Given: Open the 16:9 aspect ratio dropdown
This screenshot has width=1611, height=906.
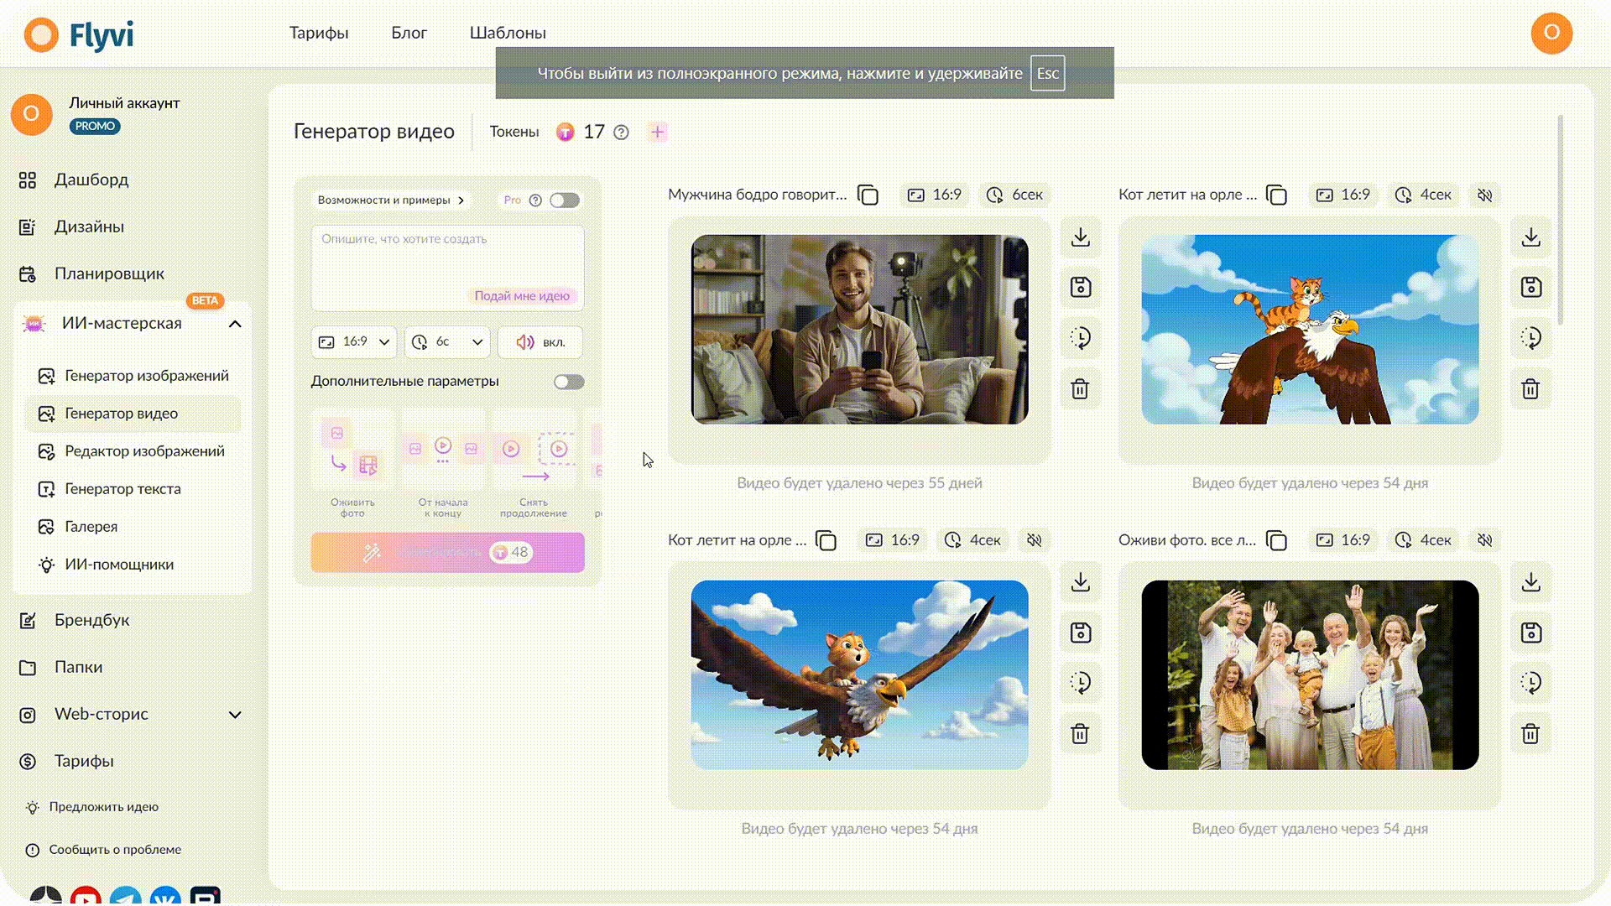Looking at the screenshot, I should click(x=354, y=342).
